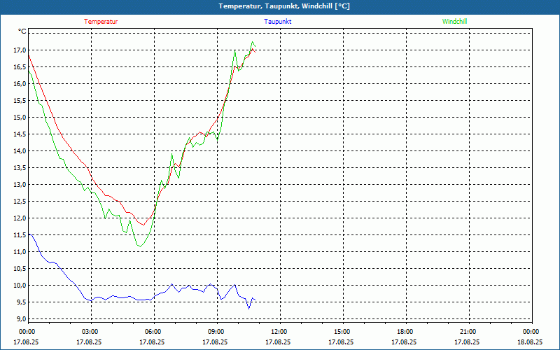Click the 13,0 y-axis value
The width and height of the screenshot is (560, 350).
point(20,184)
